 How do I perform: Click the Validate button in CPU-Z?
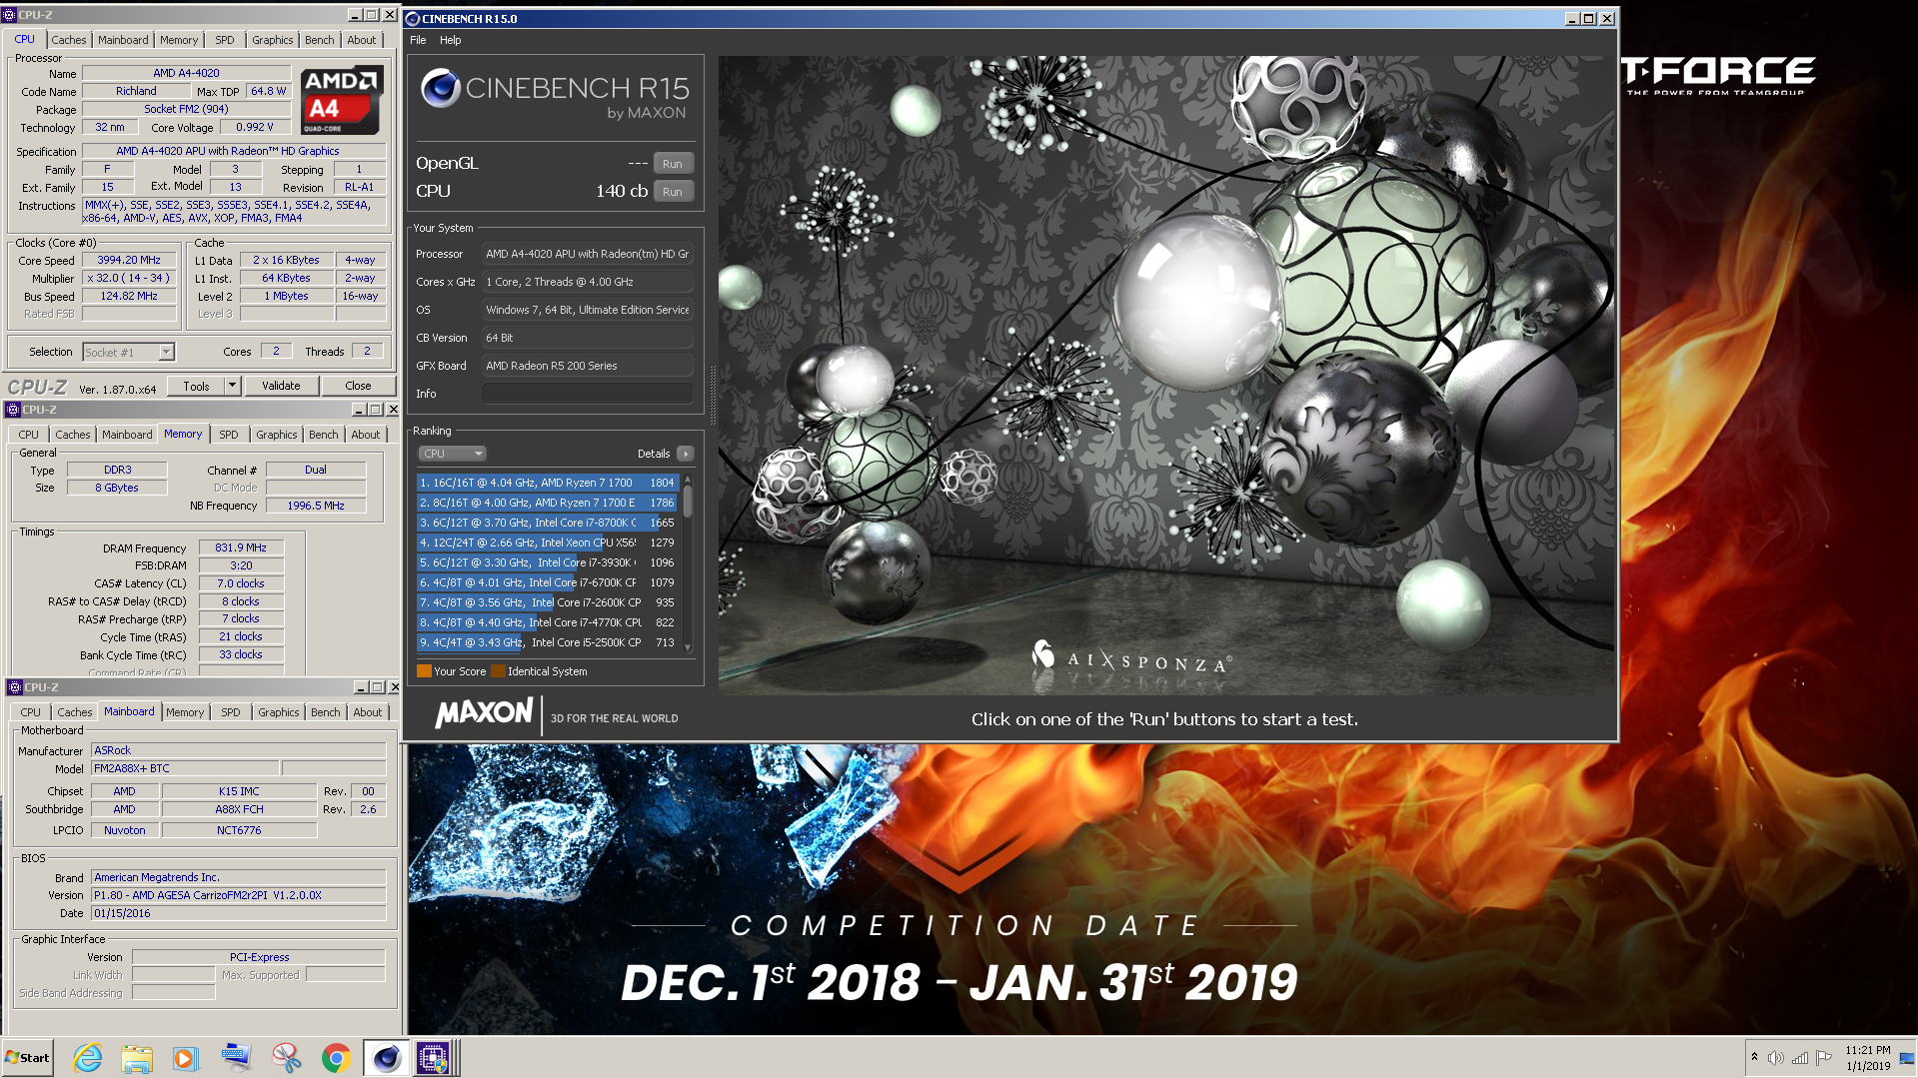(x=281, y=386)
